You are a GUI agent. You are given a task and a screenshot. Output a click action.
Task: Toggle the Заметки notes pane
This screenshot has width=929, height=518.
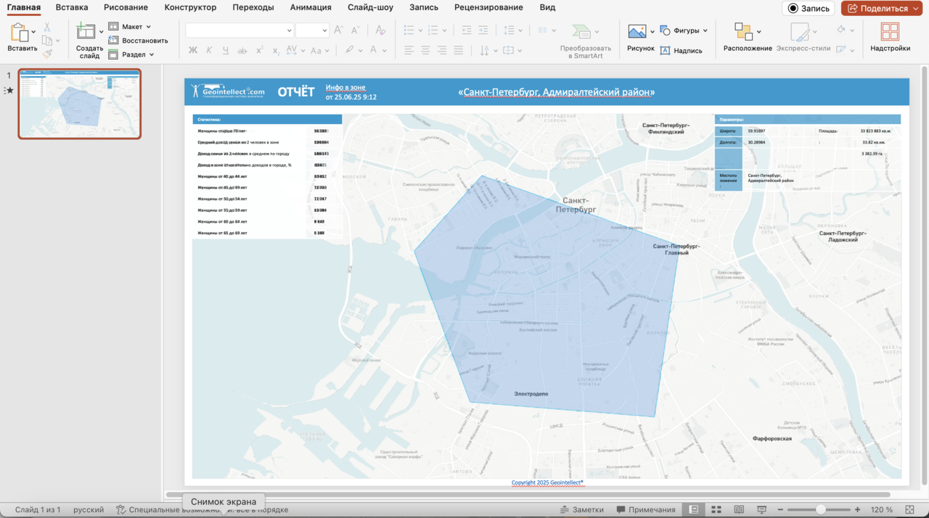pos(581,510)
